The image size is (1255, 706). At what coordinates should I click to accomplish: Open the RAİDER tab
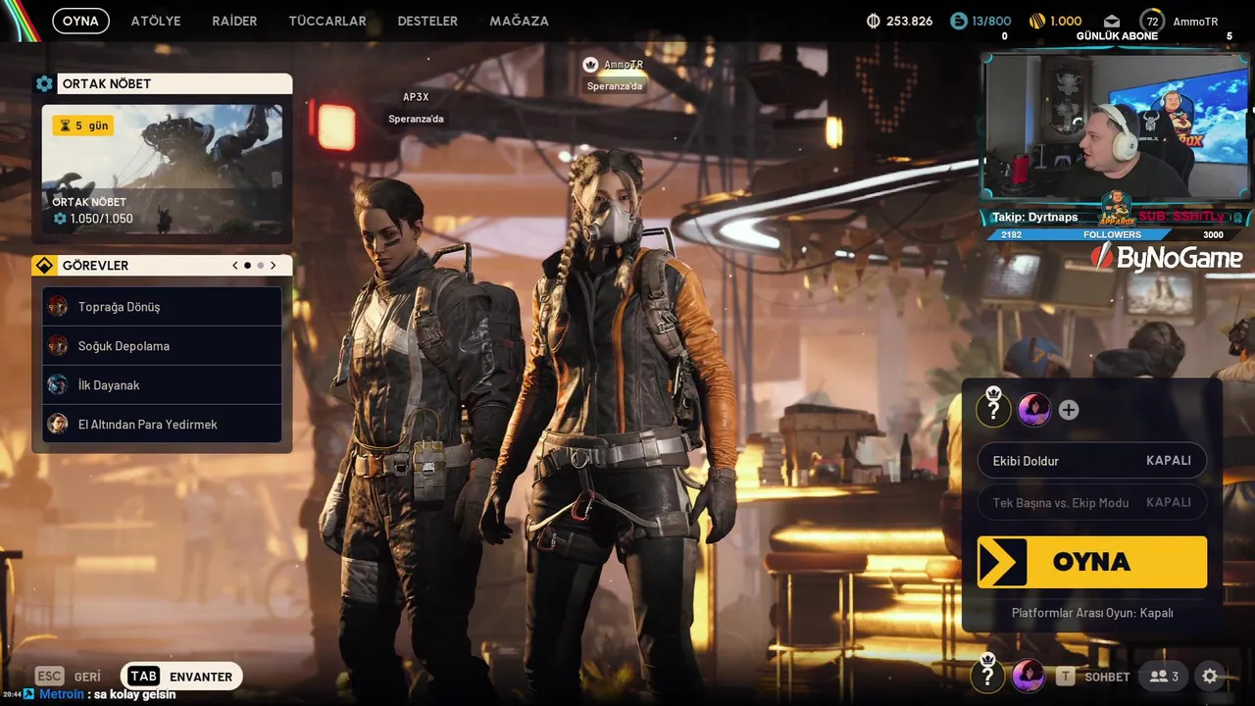pos(234,21)
